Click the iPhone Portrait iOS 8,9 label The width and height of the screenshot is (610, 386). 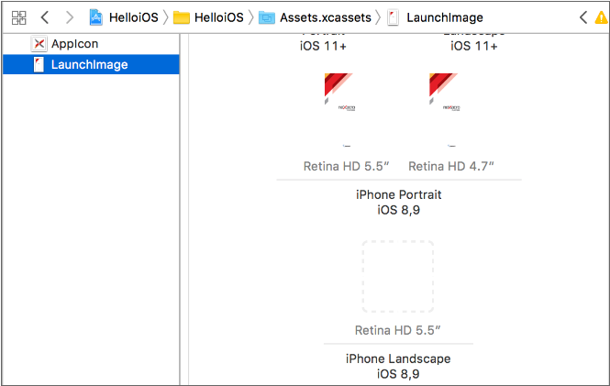pyautogui.click(x=398, y=202)
